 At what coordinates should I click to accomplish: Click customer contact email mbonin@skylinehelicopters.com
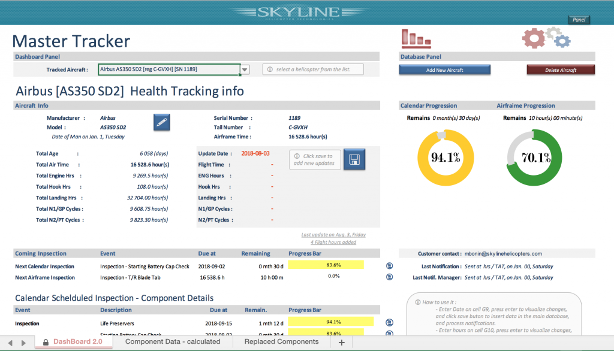(x=503, y=253)
